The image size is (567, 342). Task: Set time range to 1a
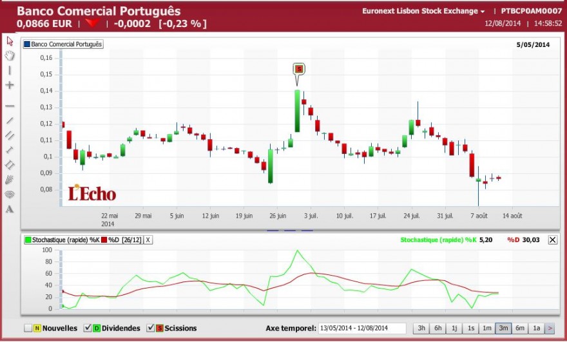(536, 328)
